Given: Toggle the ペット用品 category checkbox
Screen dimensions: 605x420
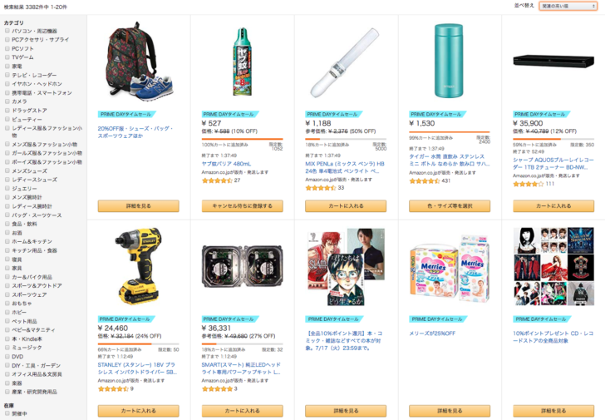Looking at the screenshot, I should click(7, 321).
